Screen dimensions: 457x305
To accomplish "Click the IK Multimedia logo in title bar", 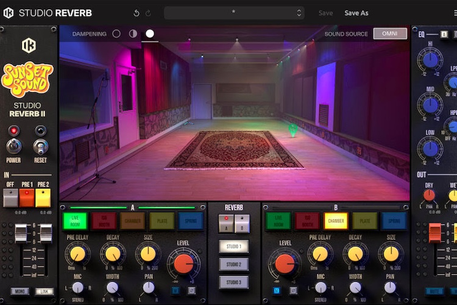I will (9, 13).
